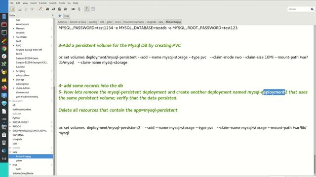Switch to the Extend LV-linux path tab
This screenshot has width=316, height=177.
78,22
